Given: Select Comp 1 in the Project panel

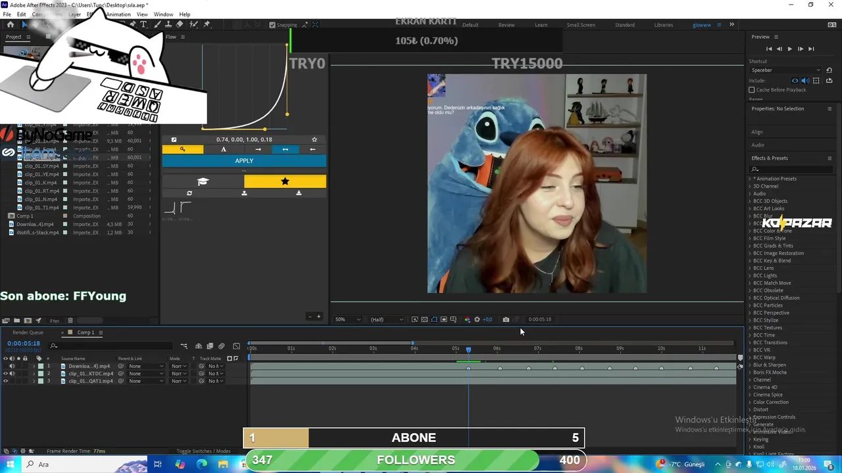Looking at the screenshot, I should coord(25,215).
